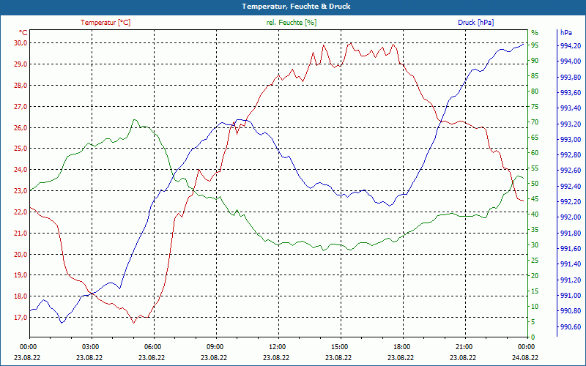586x366 pixels.
Task: Select the 17,0 temperature axis value
Action: (21, 318)
